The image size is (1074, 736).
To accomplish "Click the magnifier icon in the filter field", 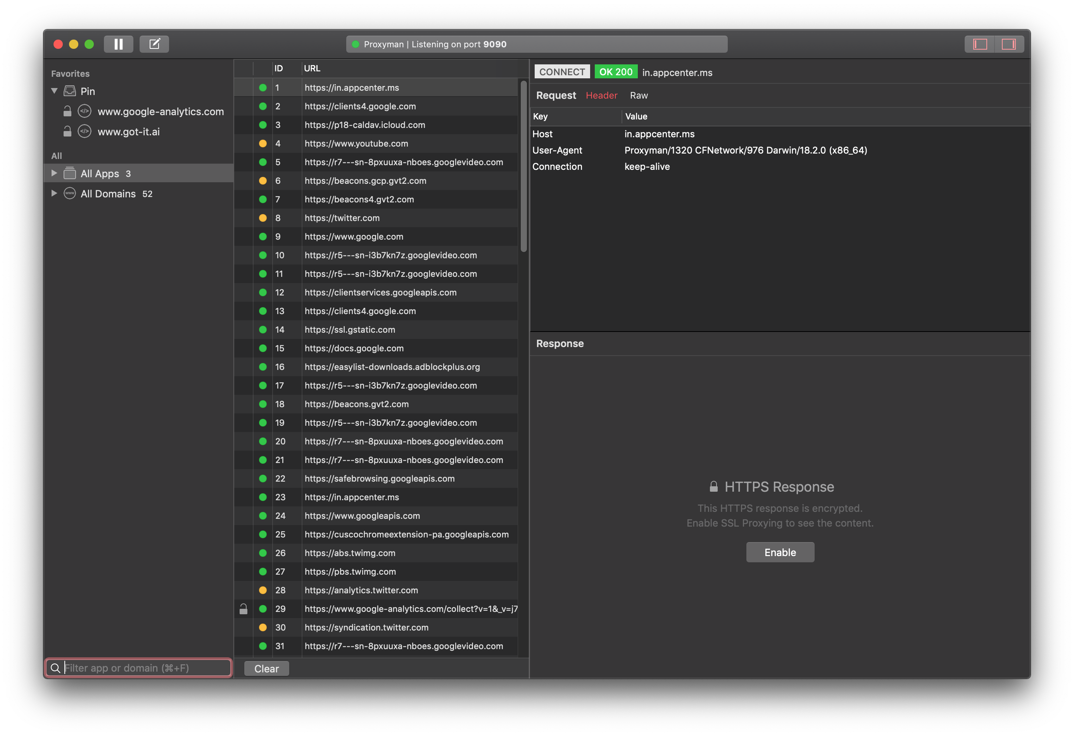I will click(55, 668).
